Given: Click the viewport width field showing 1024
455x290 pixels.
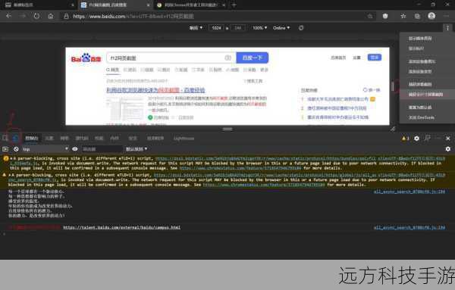Looking at the screenshot, I should coord(216,28).
